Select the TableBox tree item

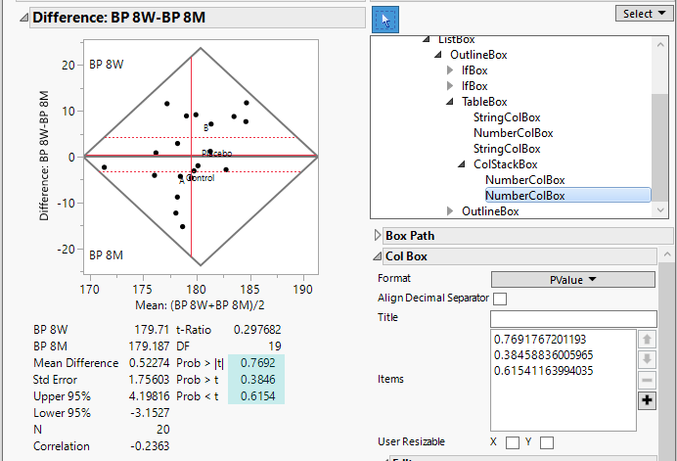click(483, 102)
